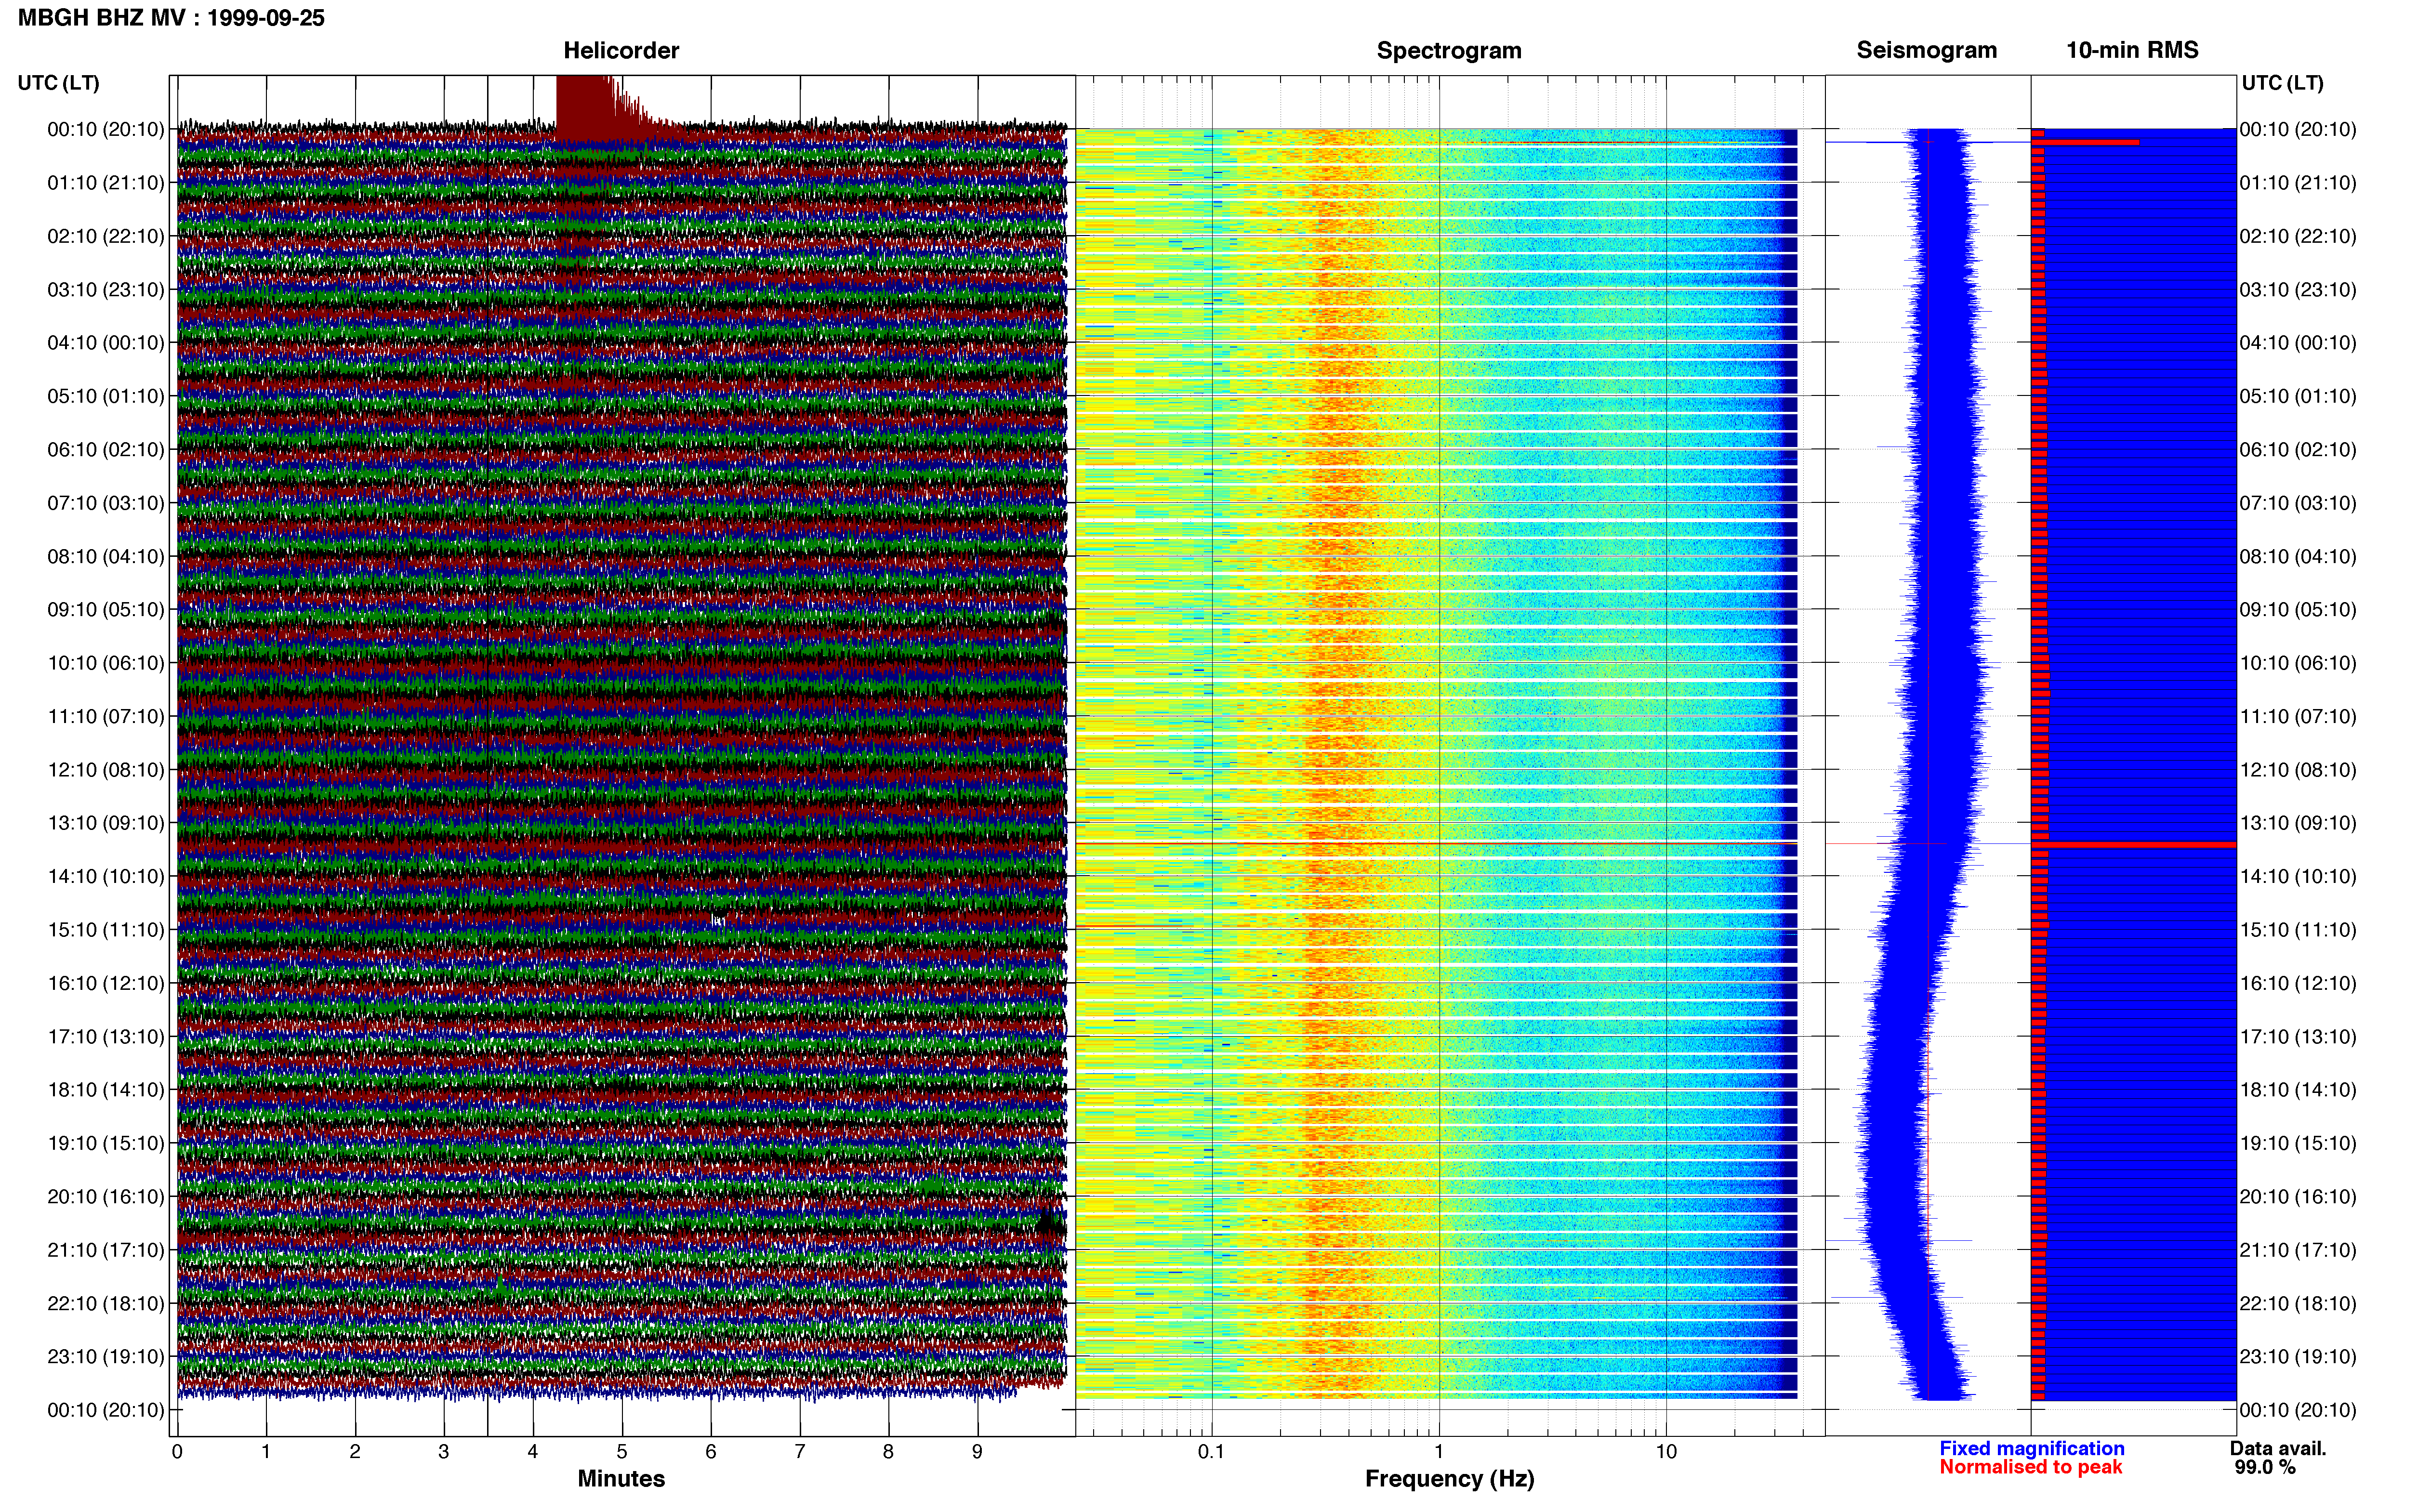Click the left-axis time label 19:10 (15:10)

pos(106,1143)
